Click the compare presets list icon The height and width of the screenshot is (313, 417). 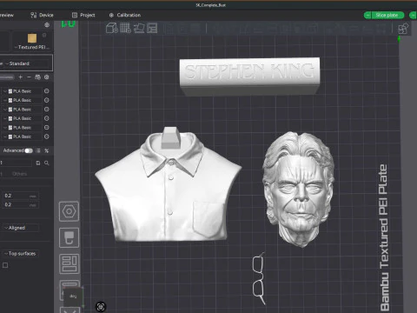38,150
